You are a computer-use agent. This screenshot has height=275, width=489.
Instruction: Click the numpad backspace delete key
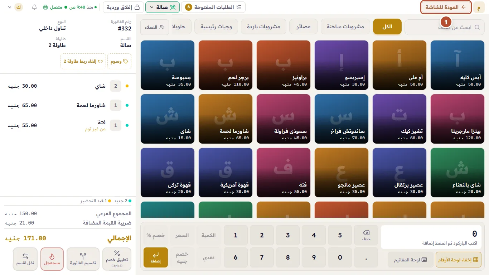pos(366,235)
